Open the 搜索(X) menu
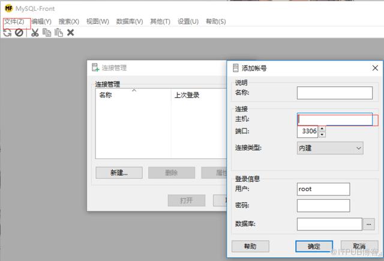This screenshot has height=261, width=384. tap(69, 22)
